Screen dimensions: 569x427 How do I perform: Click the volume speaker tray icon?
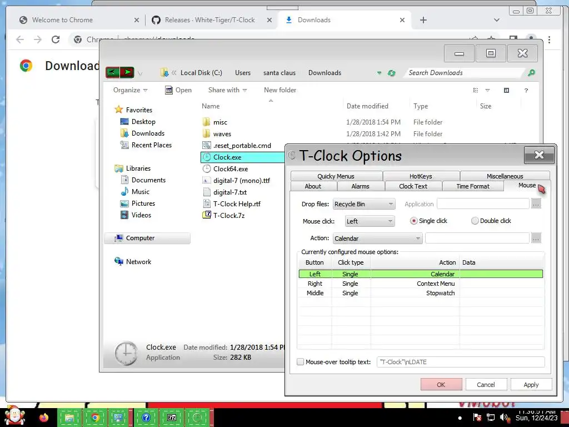(x=503, y=418)
